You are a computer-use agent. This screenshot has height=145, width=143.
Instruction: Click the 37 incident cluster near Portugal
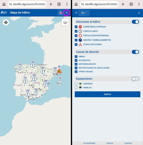click(25, 81)
